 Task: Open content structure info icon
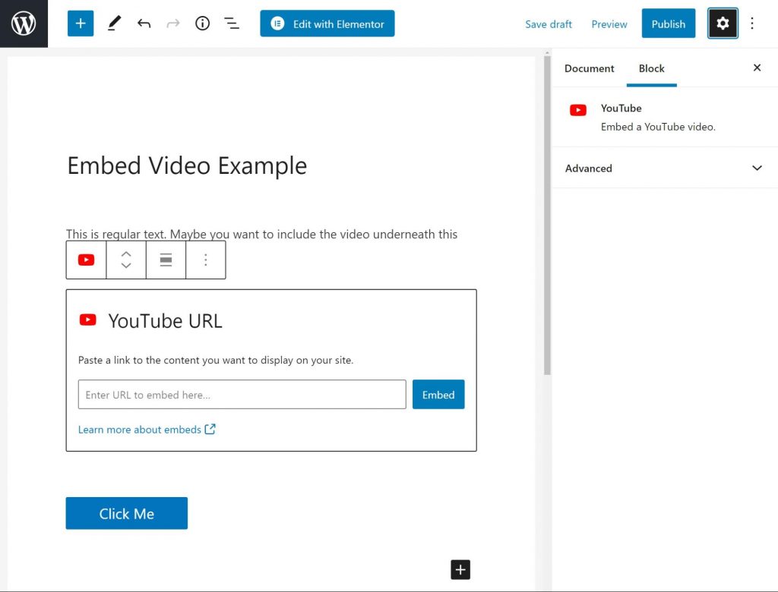[202, 24]
